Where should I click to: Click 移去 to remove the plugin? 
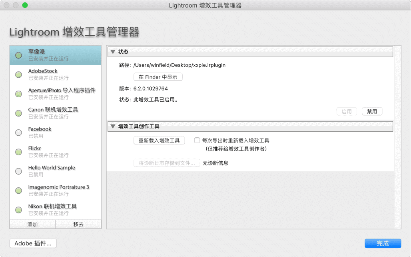click(78, 224)
